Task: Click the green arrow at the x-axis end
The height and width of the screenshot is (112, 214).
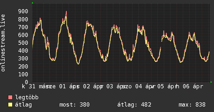Action: tap(211, 82)
